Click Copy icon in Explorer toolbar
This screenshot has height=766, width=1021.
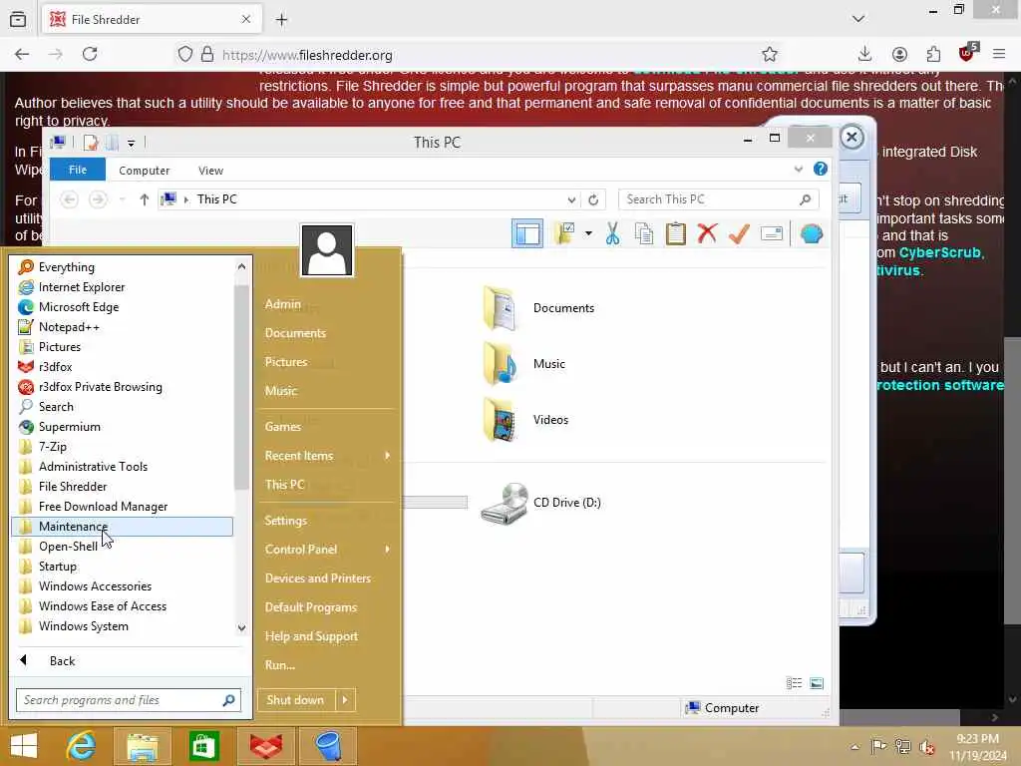(x=644, y=233)
